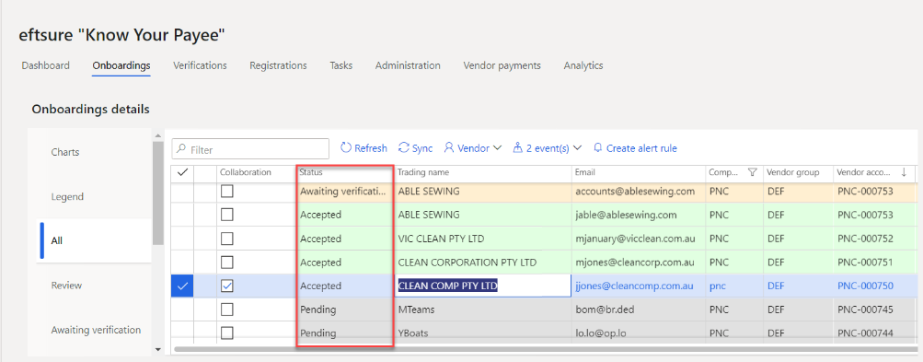The height and width of the screenshot is (362, 923).
Task: Click VIC CLEAN PTY LTD trading name cell
Action: tap(483, 239)
